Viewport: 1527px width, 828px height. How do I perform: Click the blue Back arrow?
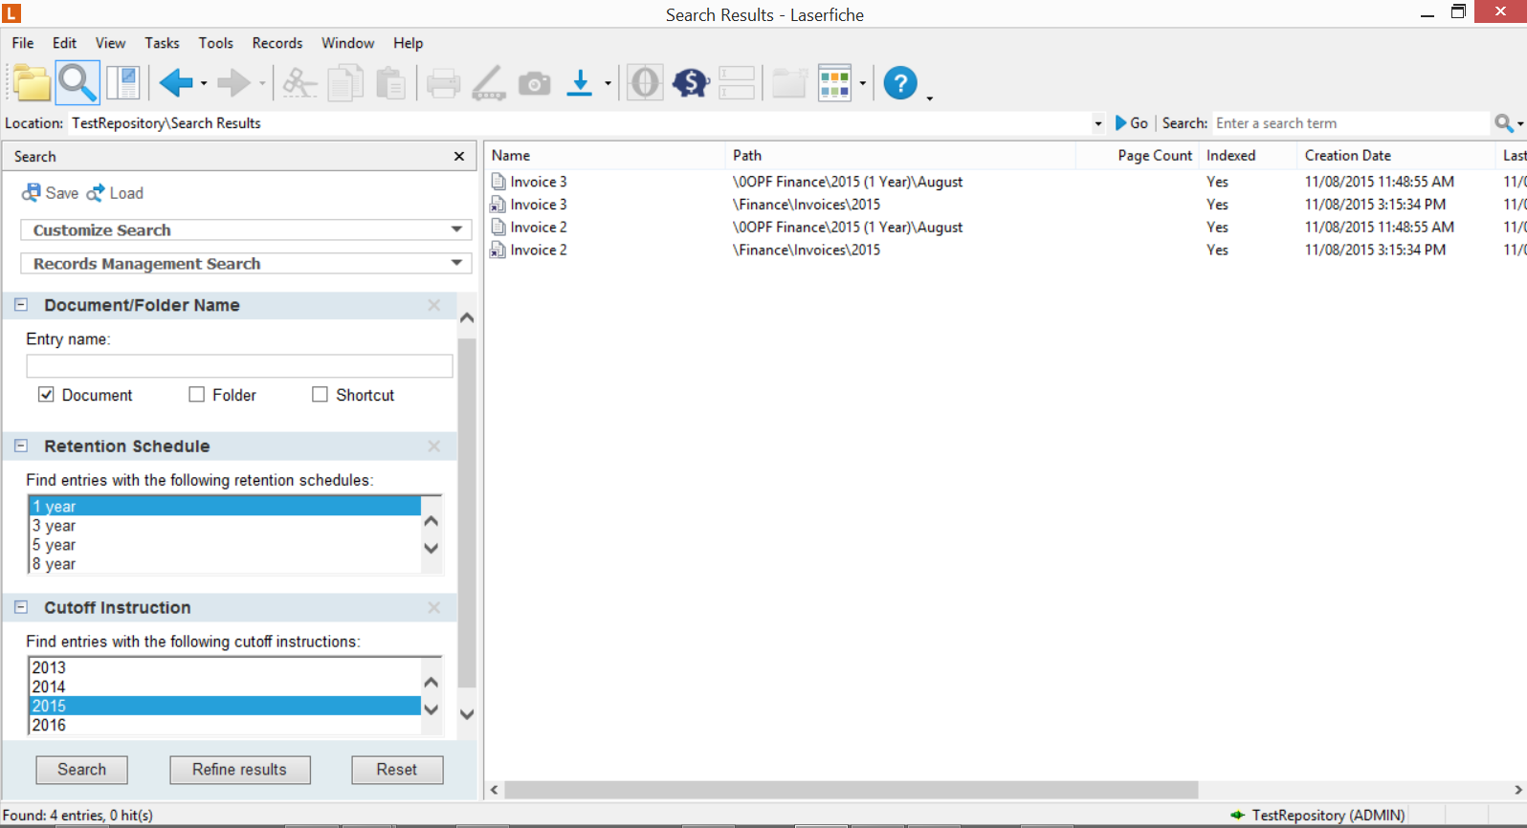pos(175,83)
